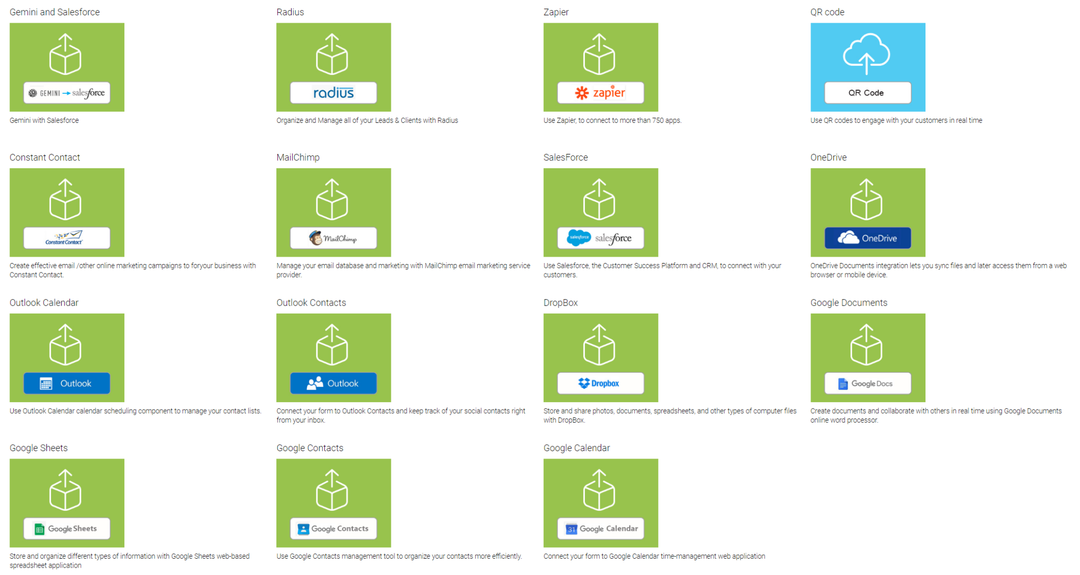Click the Salesforce 'Customer Success Platform' description
Image resolution: width=1080 pixels, height=575 pixels.
tap(662, 270)
